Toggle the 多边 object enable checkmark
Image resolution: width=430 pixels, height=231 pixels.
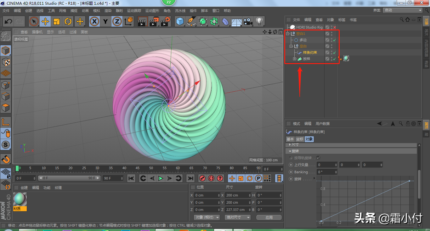tap(335, 40)
